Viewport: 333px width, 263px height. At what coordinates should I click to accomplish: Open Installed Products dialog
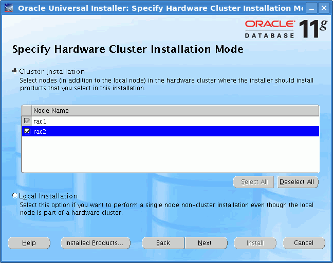pos(96,243)
